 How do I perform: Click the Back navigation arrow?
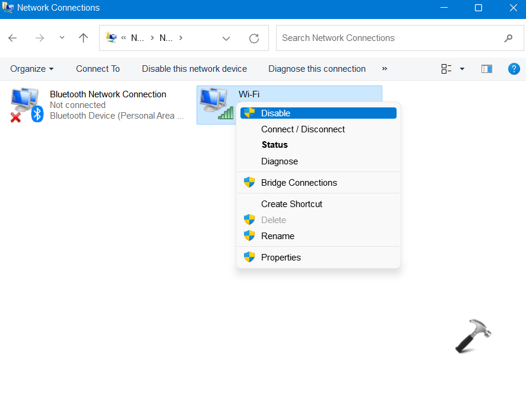(x=12, y=38)
